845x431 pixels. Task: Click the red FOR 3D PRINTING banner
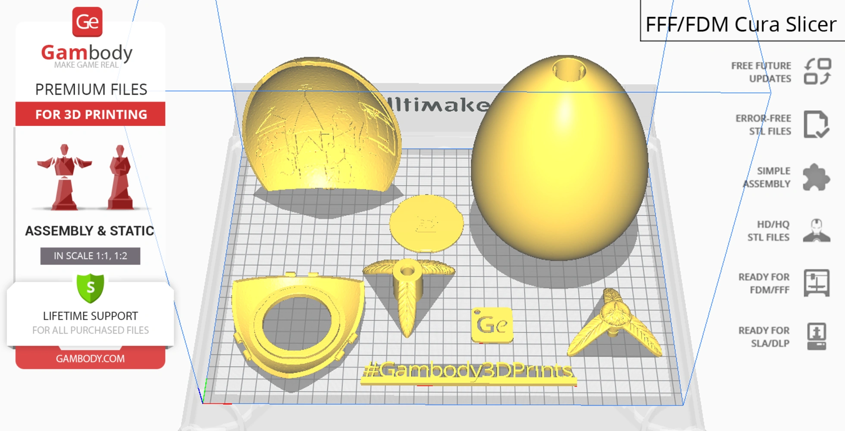(91, 114)
